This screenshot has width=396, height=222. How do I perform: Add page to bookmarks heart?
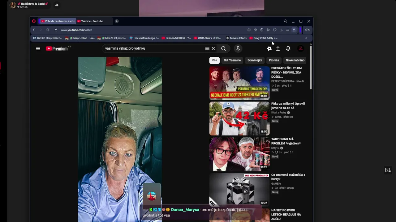[x=275, y=30]
